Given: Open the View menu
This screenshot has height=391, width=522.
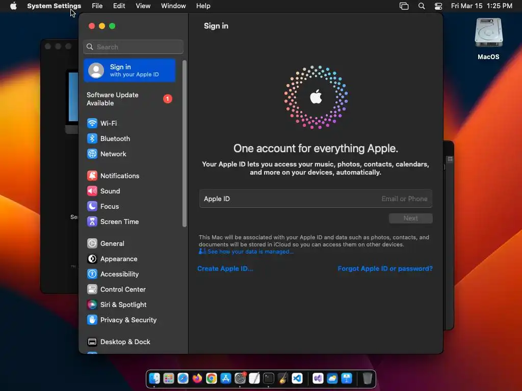Looking at the screenshot, I should [x=143, y=6].
